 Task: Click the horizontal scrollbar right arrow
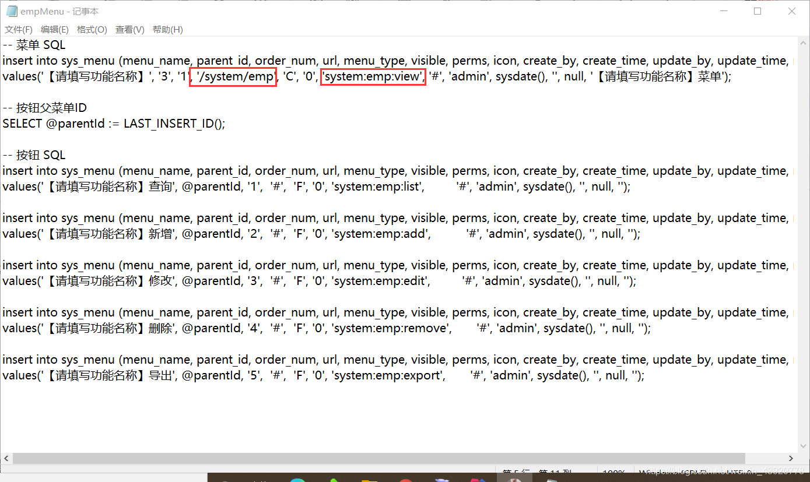[791, 458]
